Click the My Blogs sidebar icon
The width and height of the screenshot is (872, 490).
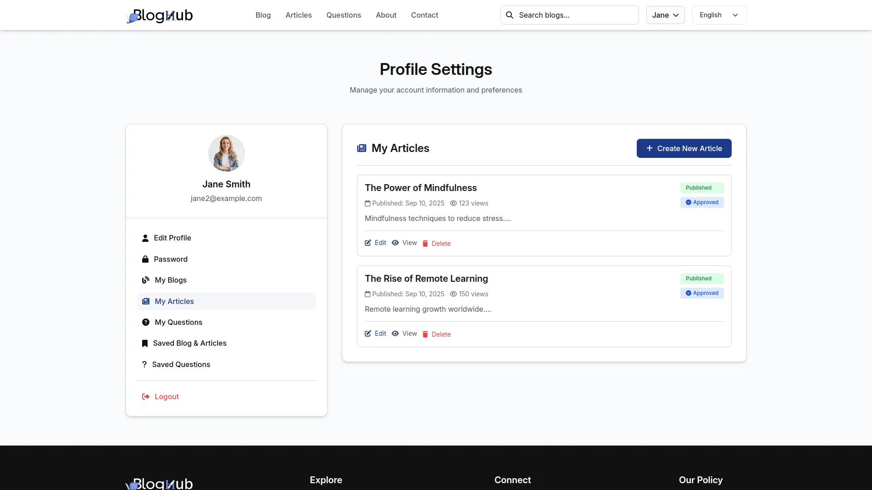[146, 280]
